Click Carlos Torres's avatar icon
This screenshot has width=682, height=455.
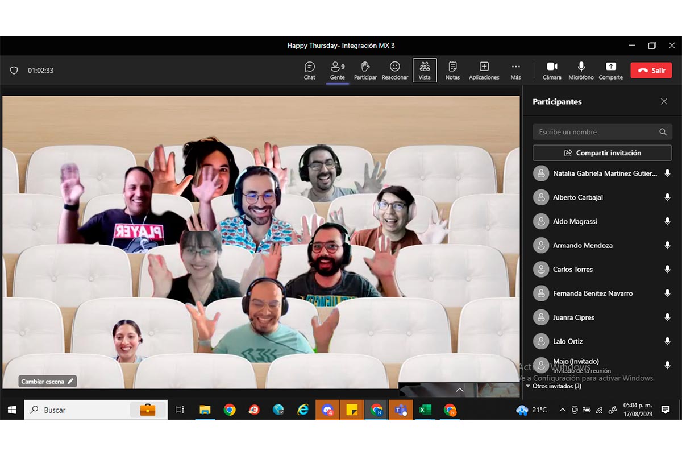click(541, 269)
